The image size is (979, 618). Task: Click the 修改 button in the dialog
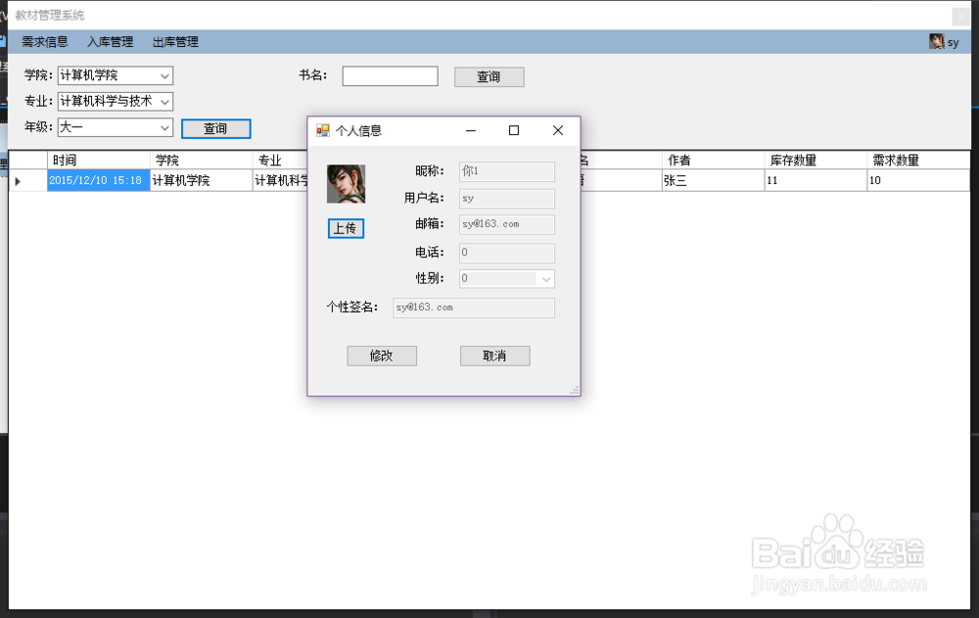[382, 355]
